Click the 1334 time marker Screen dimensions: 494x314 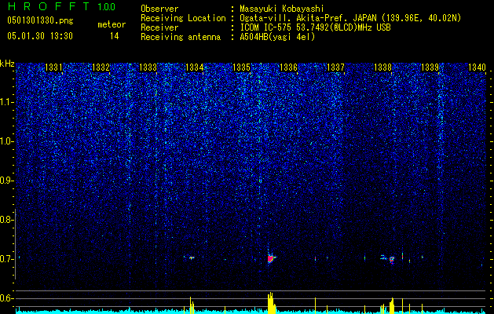(195, 67)
